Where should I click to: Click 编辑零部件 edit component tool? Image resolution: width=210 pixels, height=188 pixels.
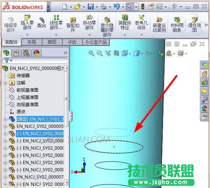click(x=10, y=25)
